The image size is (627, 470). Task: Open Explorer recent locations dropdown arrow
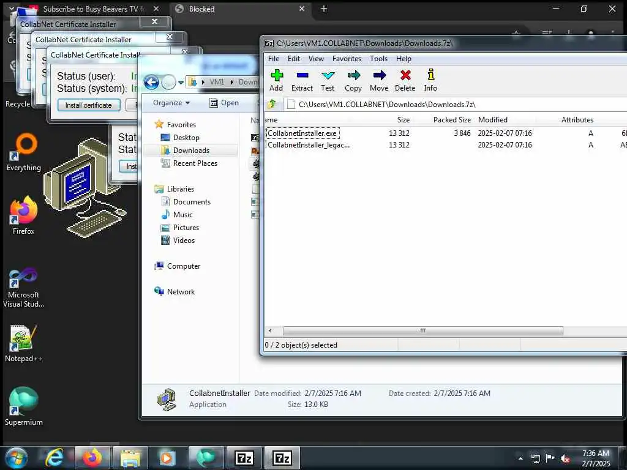[181, 83]
